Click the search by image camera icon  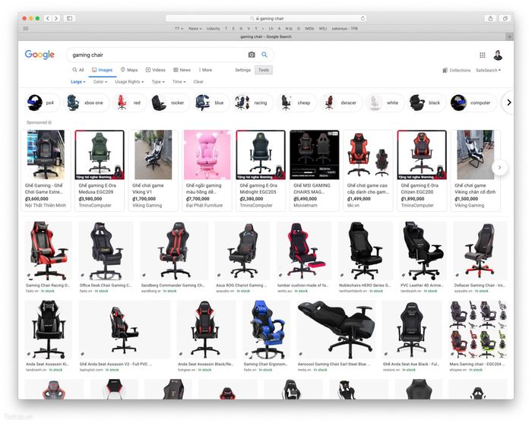[x=252, y=55]
